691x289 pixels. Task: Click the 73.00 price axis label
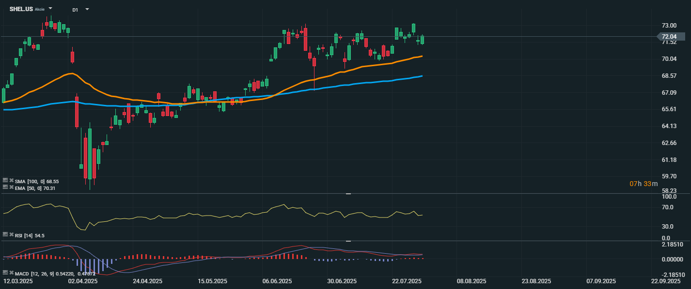pos(669,25)
